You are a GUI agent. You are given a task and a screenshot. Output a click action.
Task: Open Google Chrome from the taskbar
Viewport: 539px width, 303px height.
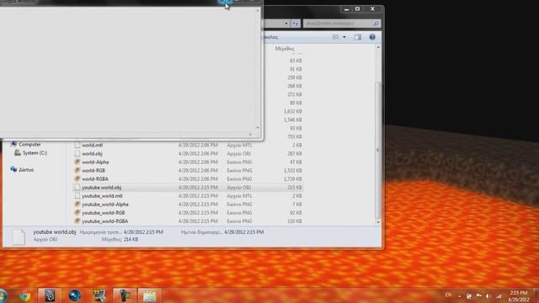(x=24, y=295)
